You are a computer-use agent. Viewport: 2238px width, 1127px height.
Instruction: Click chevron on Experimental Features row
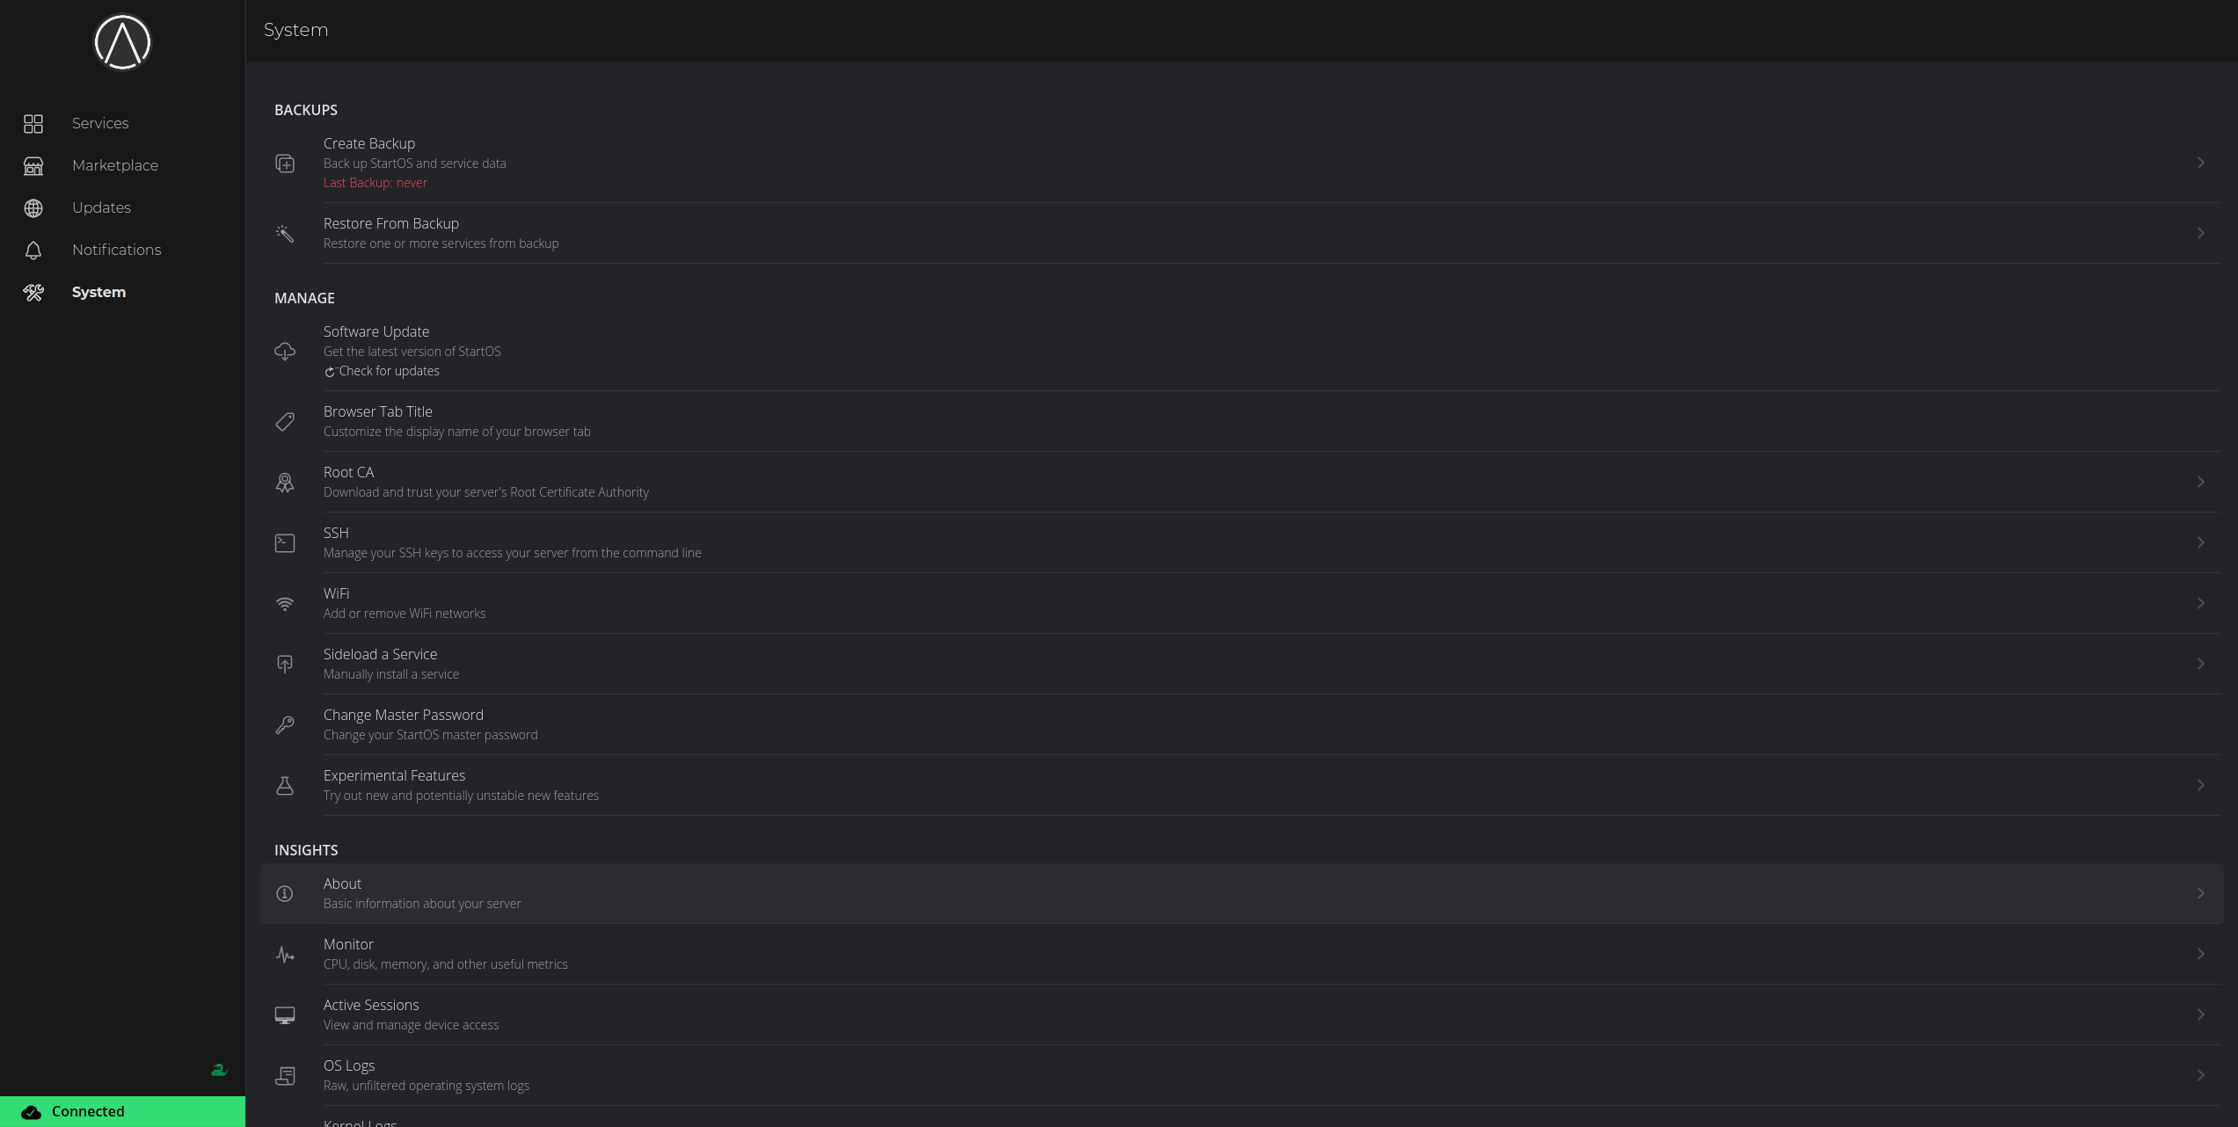(2200, 785)
